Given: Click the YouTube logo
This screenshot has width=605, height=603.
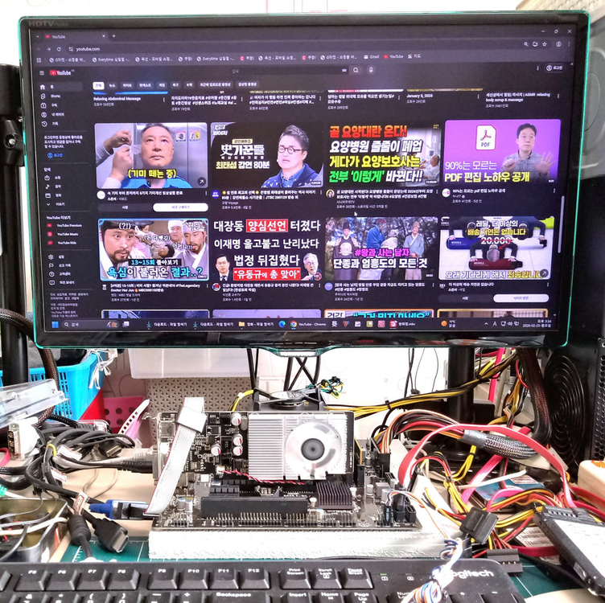Looking at the screenshot, I should click(60, 72).
